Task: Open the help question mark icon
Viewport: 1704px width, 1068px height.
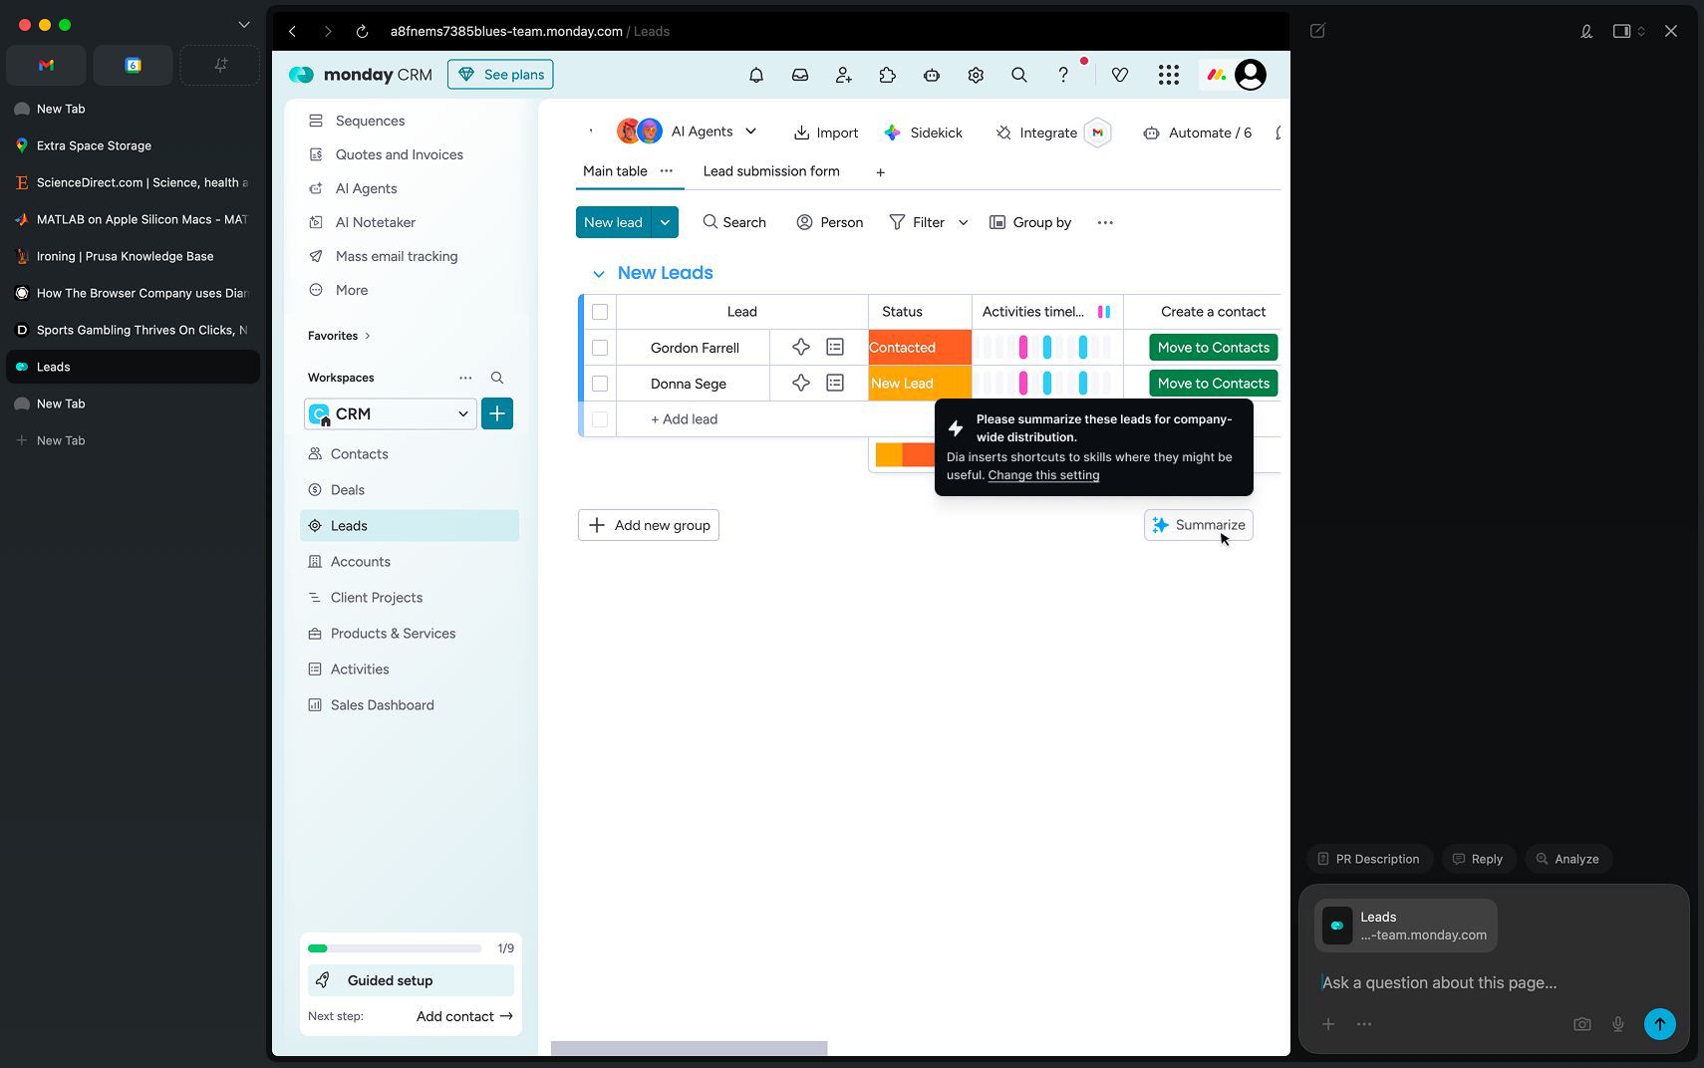Action: [x=1063, y=75]
